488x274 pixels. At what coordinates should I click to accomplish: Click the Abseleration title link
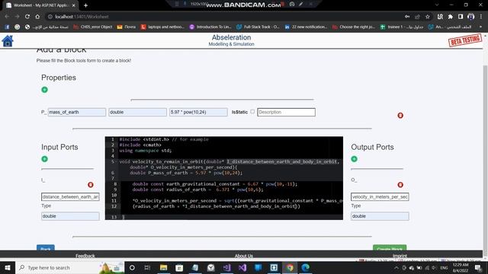point(231,37)
